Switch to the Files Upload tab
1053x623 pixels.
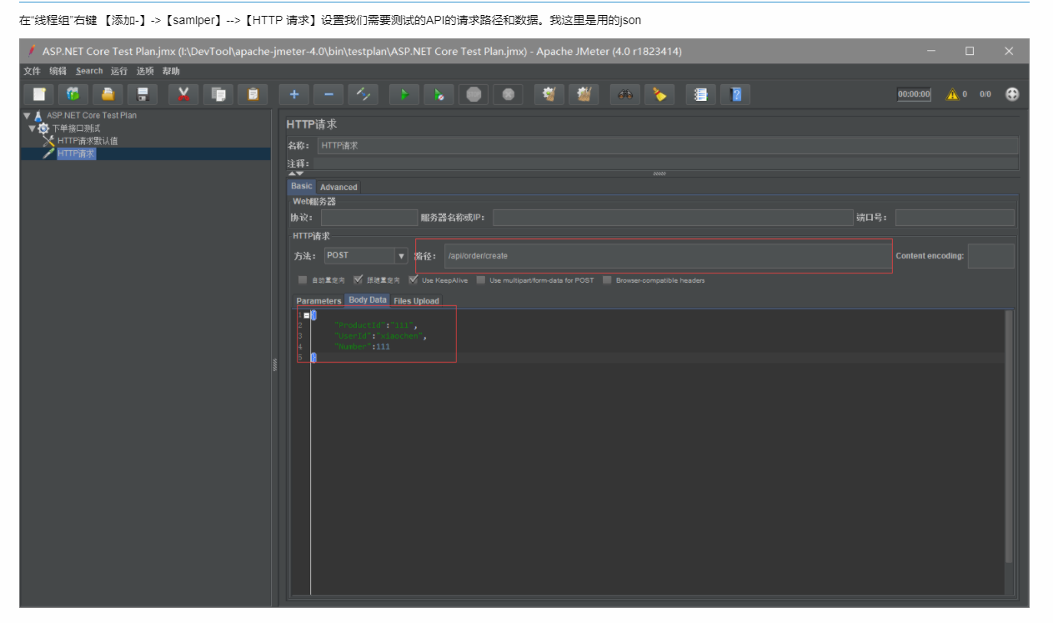click(416, 301)
